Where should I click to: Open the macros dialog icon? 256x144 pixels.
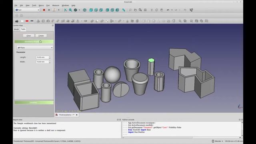tap(54, 10)
